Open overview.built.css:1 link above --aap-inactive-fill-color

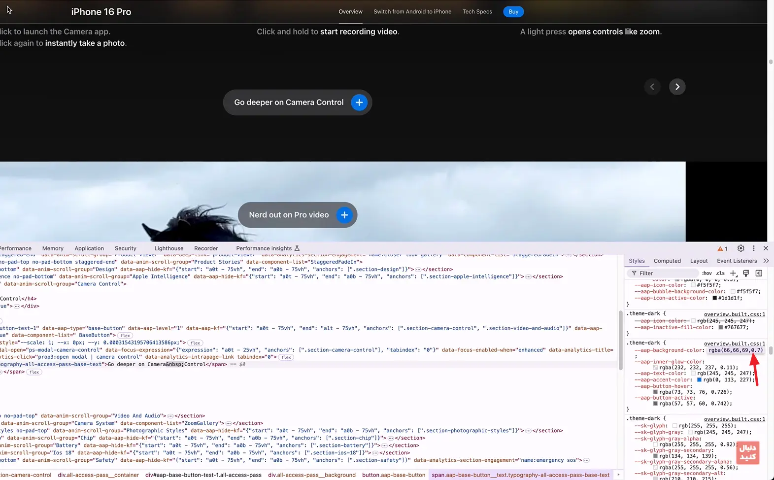pyautogui.click(x=734, y=314)
